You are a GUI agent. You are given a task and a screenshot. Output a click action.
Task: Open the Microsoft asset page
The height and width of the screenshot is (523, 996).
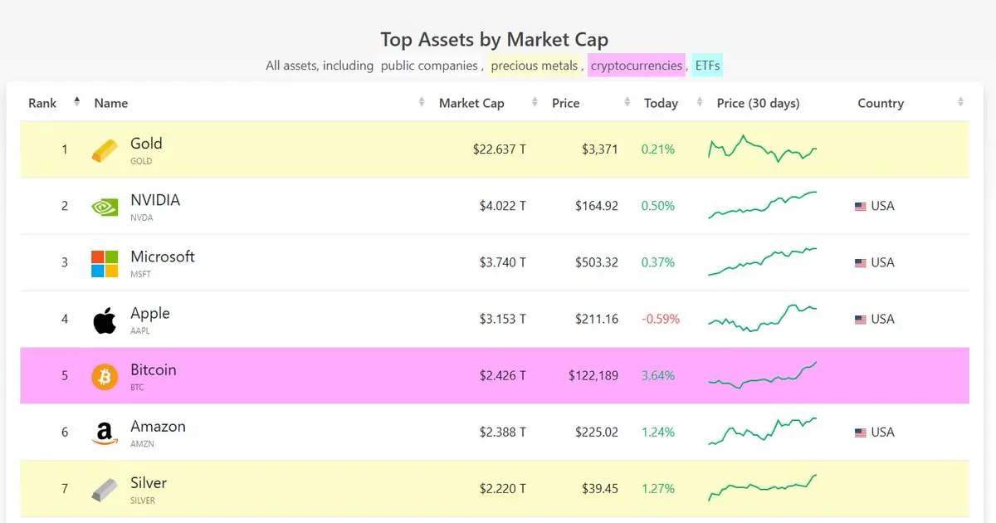tap(163, 257)
